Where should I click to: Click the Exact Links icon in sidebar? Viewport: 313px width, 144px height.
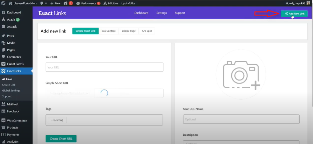[x=3, y=71]
